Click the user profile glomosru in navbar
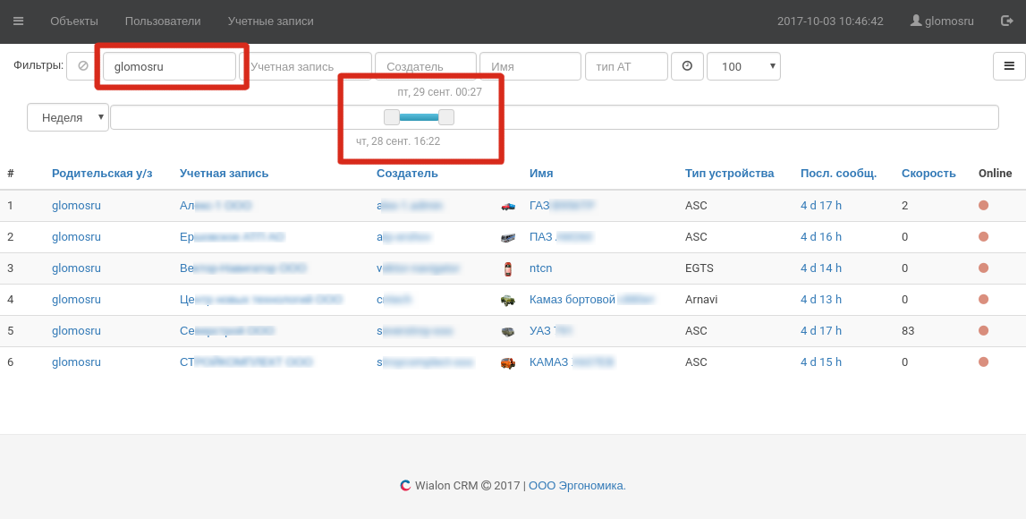Viewport: 1026px width, 519px height. (942, 21)
